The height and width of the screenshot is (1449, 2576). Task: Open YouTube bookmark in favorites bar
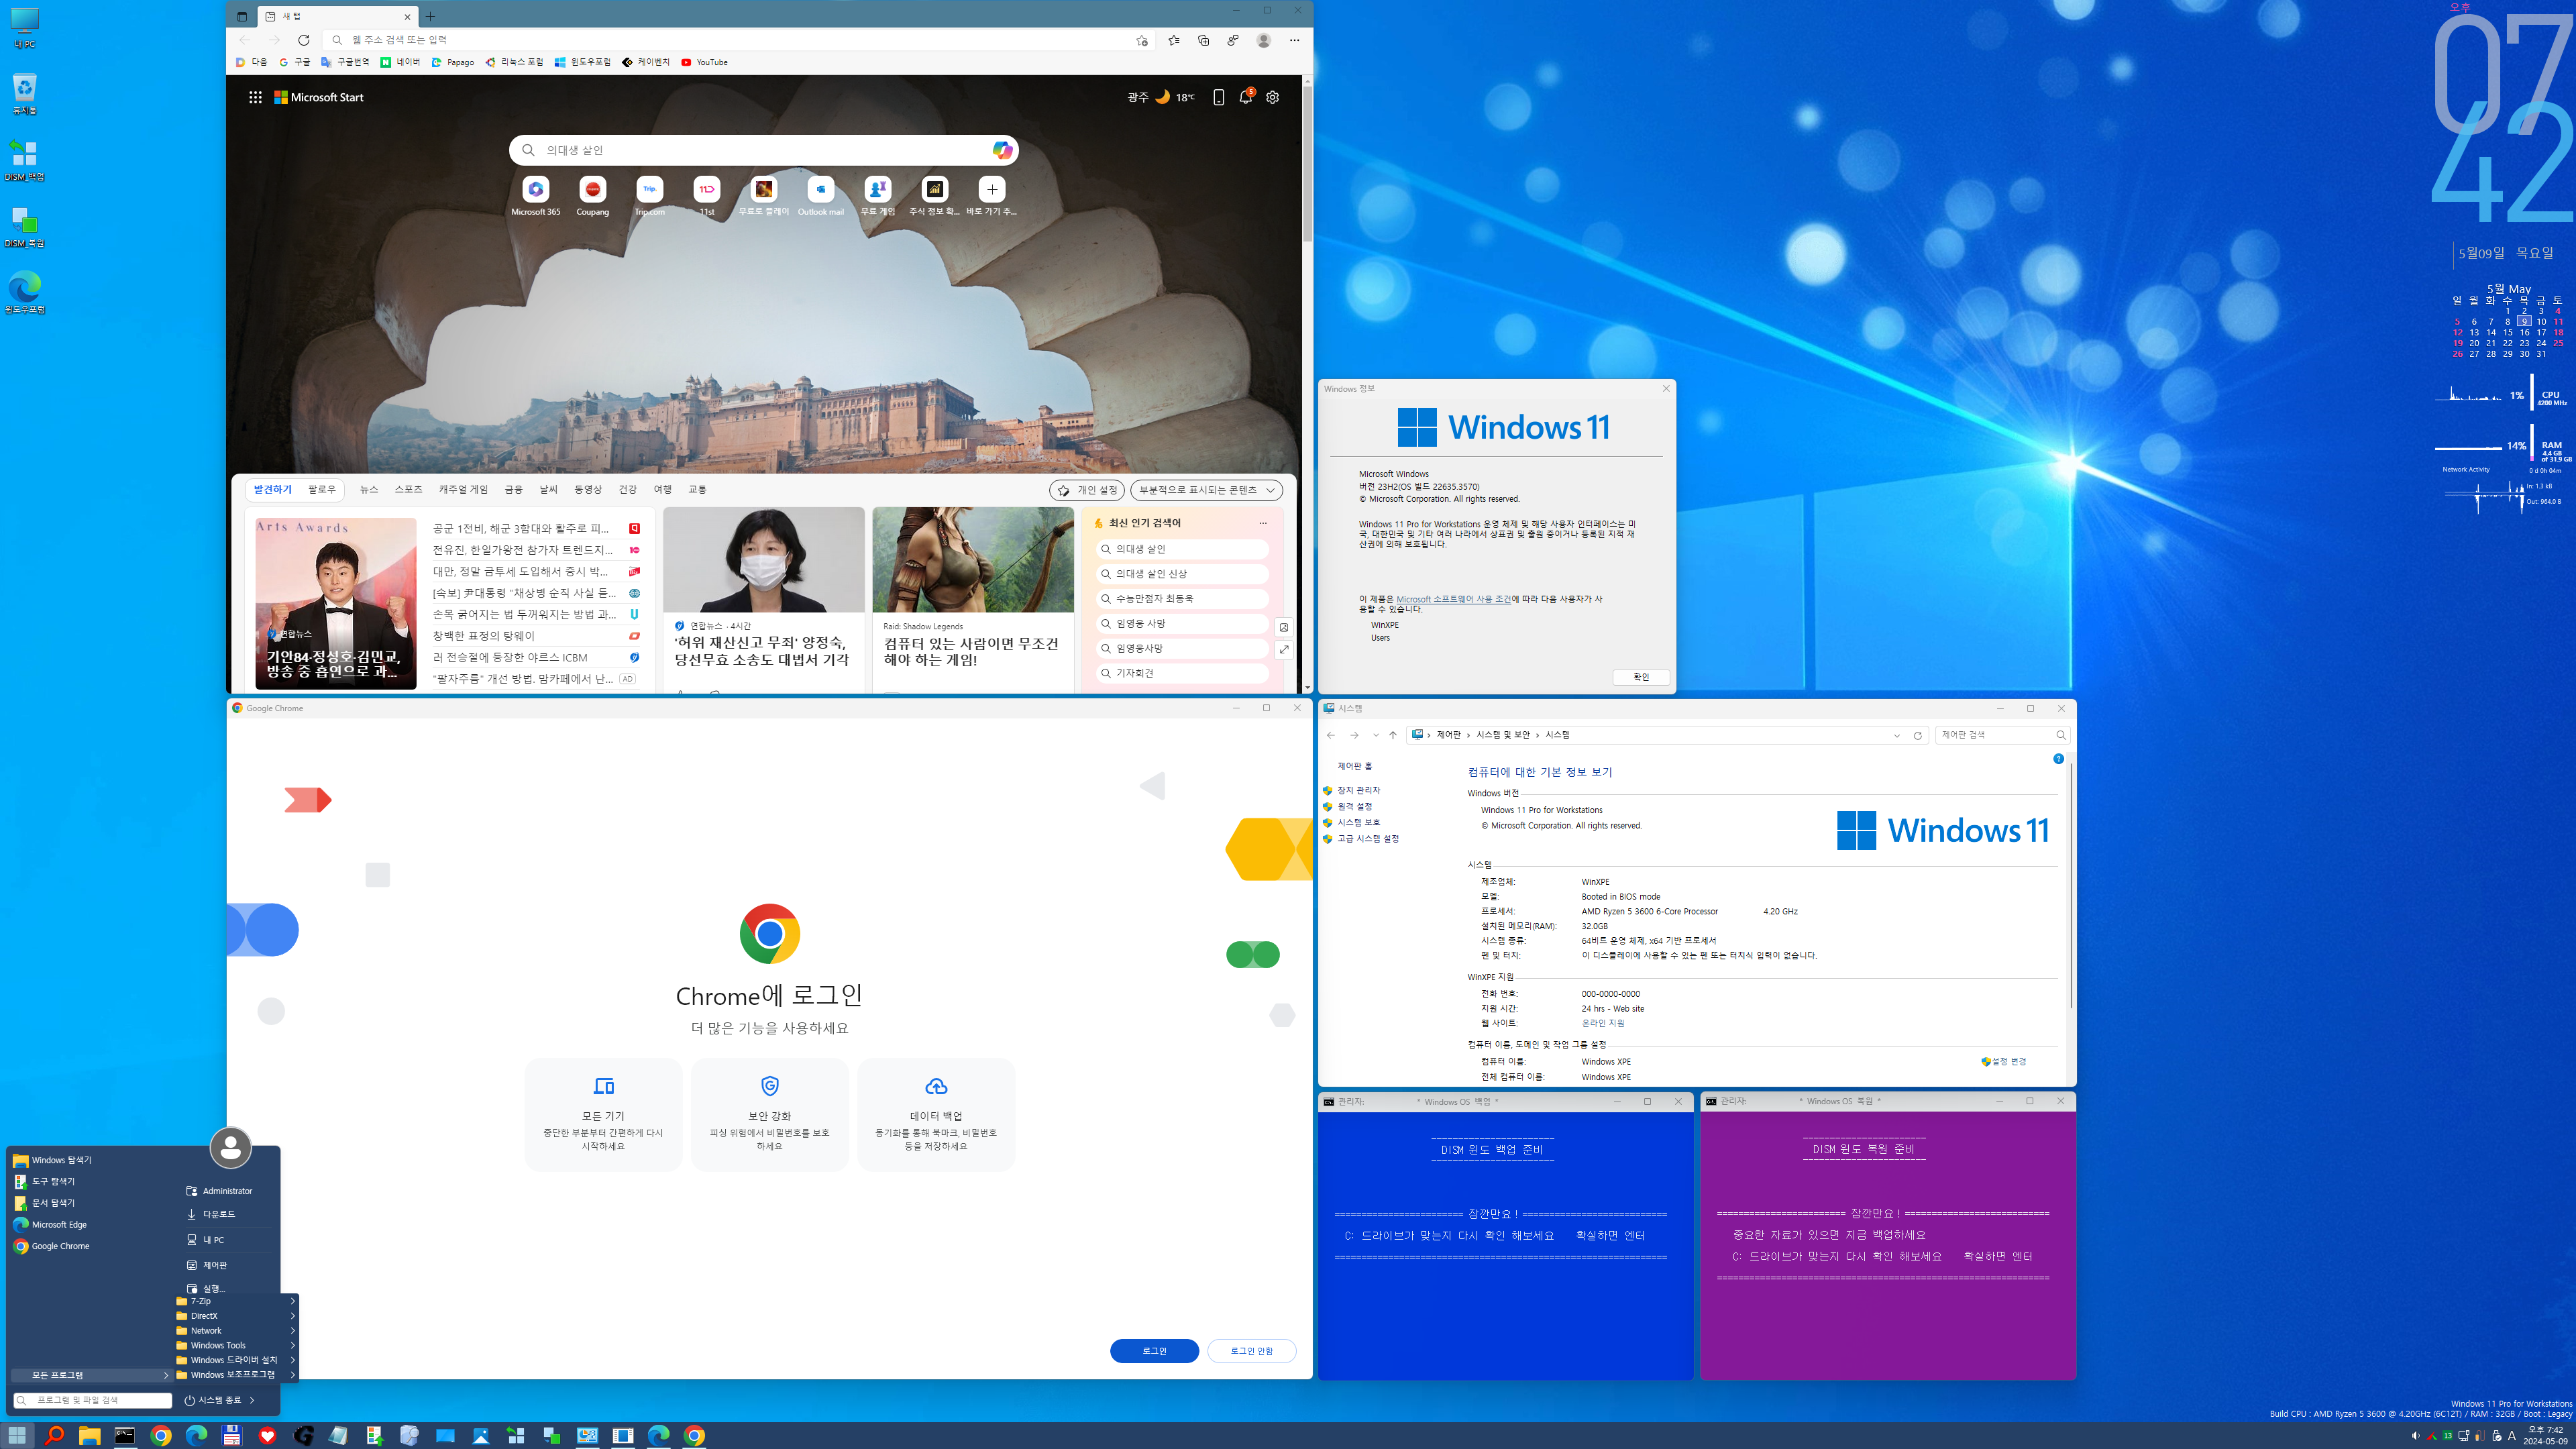pos(704,62)
